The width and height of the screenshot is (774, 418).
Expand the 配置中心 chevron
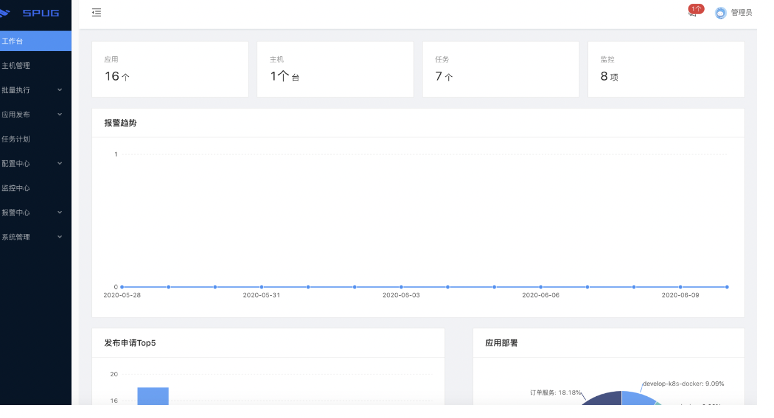pyautogui.click(x=60, y=163)
